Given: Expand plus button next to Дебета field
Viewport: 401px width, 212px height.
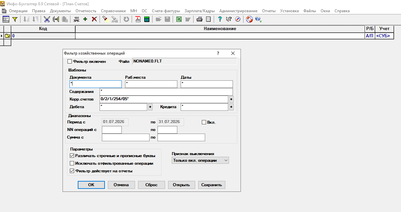Looking at the screenshot, I should [x=150, y=107].
